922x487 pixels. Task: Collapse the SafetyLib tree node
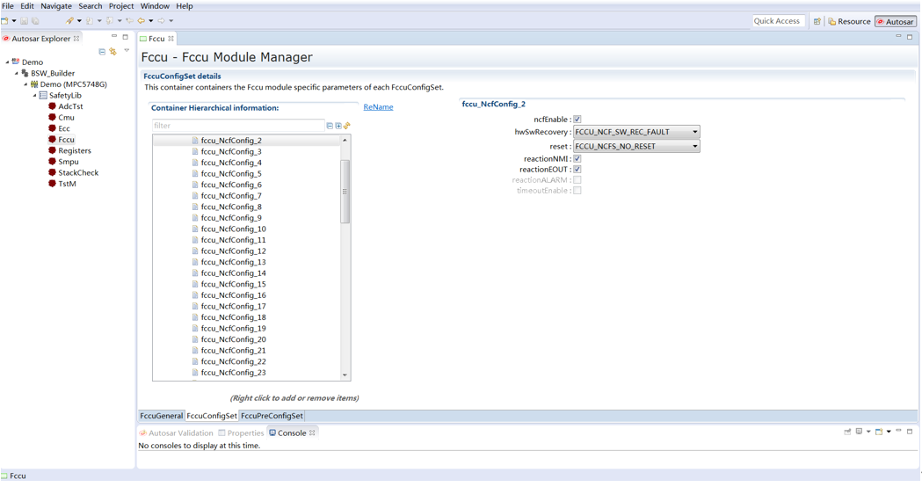(x=34, y=95)
